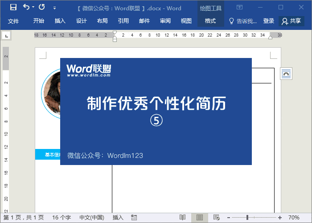Click 第 1 页，共 1 页 page indicator
Screen dimensions: 312x223
[x=24, y=218]
